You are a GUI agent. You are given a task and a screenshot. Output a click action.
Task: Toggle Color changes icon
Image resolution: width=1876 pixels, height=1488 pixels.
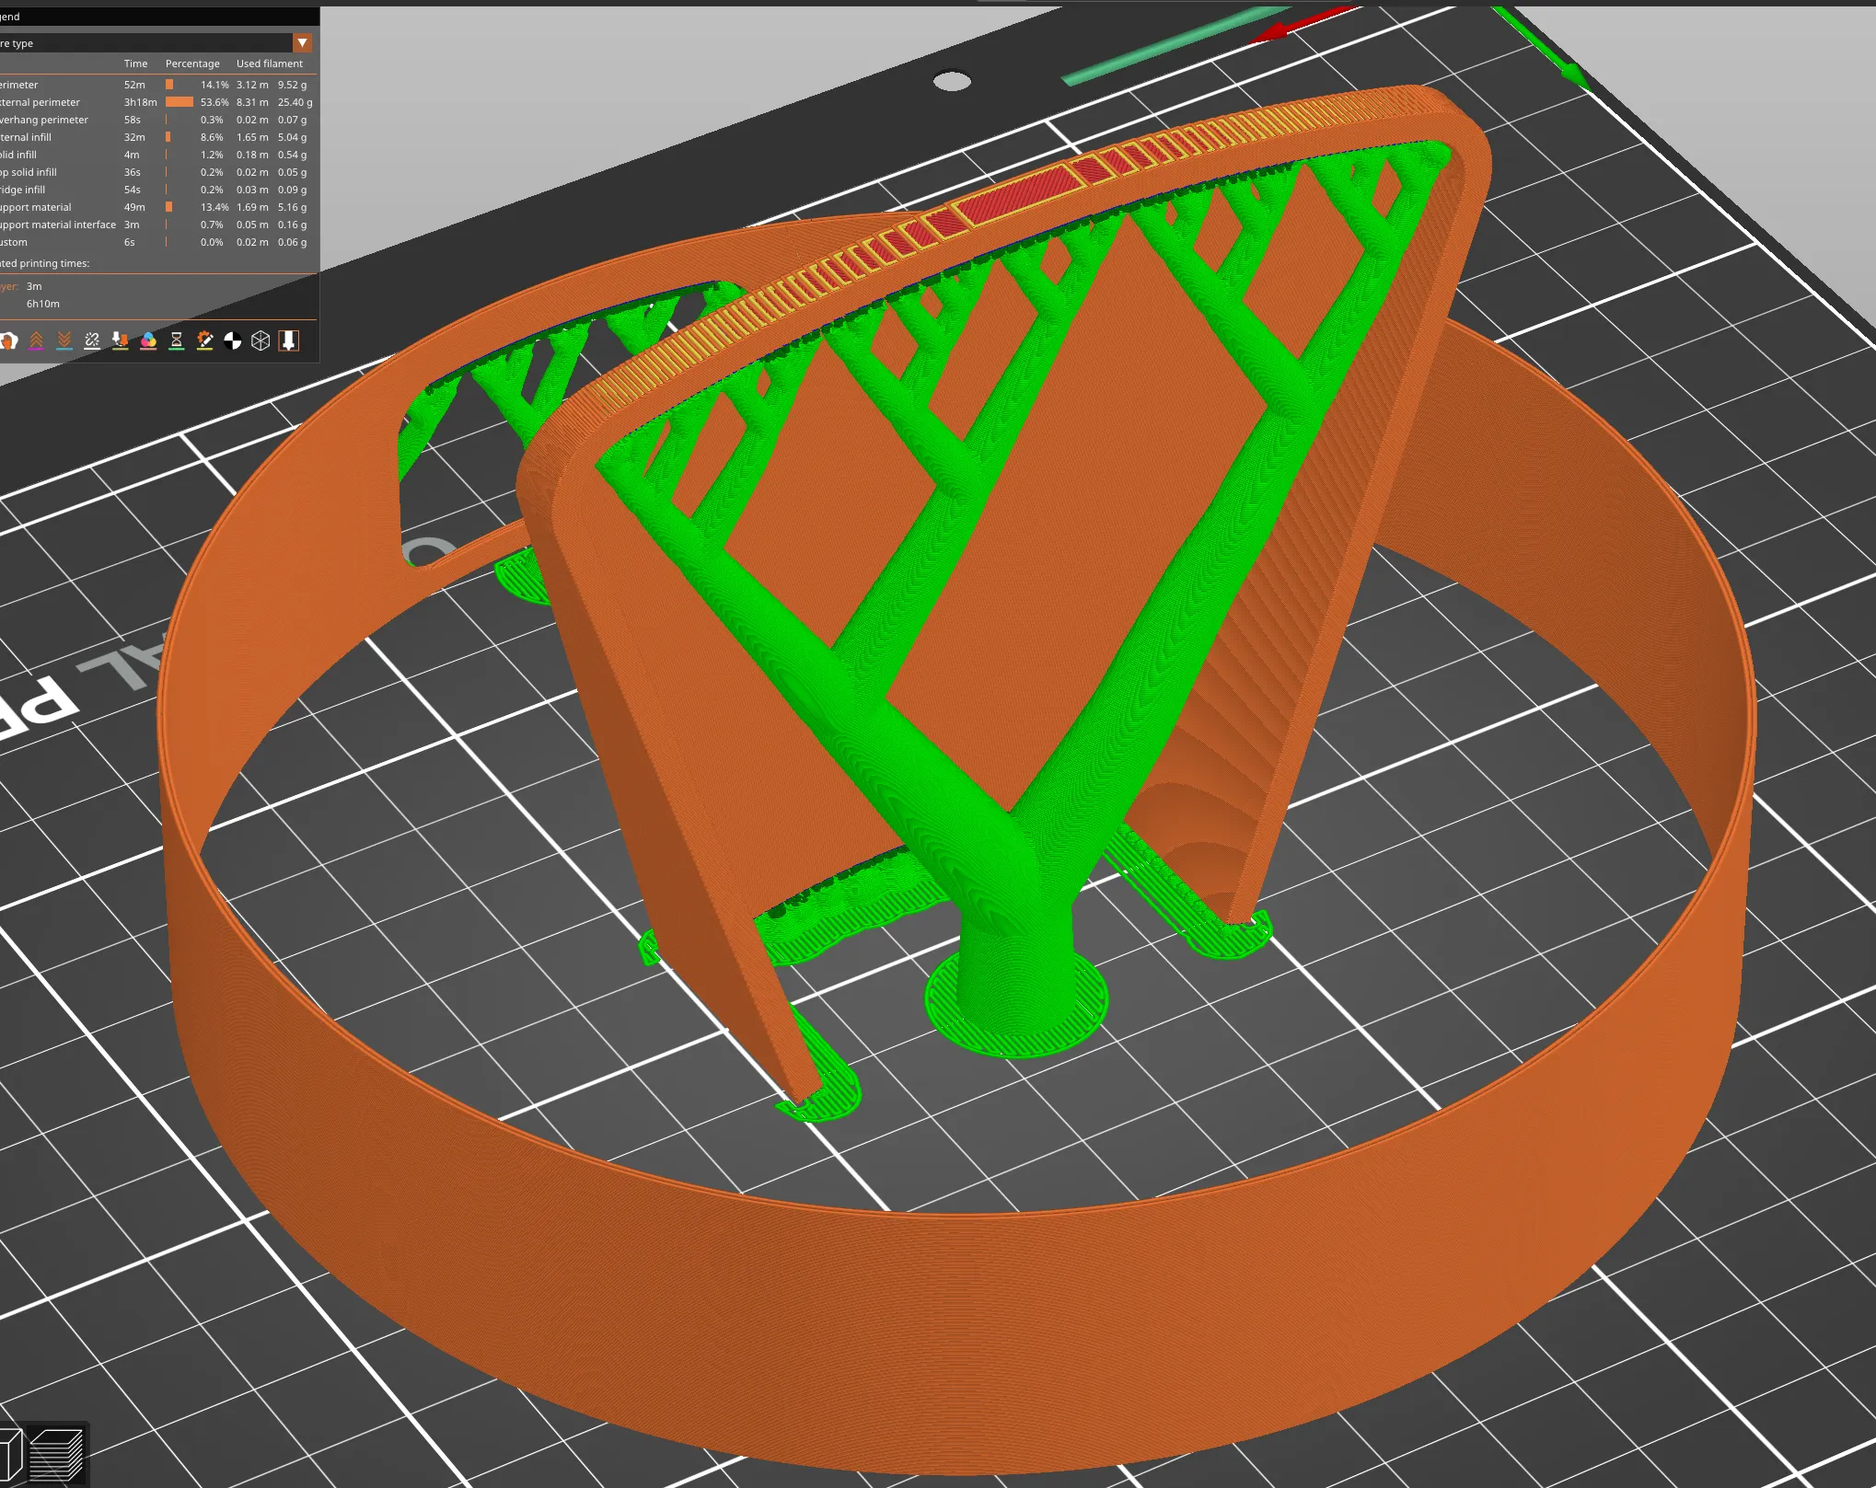tap(148, 341)
